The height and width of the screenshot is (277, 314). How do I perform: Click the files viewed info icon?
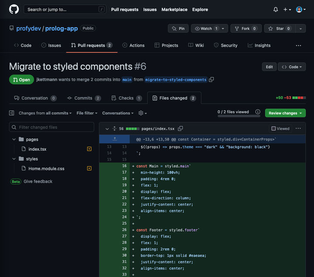[x=258, y=112]
